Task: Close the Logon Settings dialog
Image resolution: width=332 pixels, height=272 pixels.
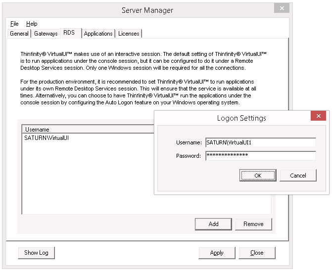Action: (x=318, y=116)
